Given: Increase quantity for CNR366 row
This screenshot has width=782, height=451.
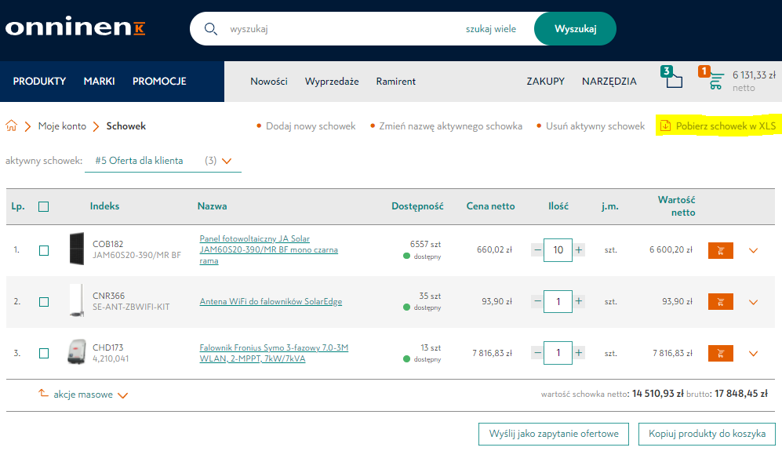Looking at the screenshot, I should (x=579, y=301).
